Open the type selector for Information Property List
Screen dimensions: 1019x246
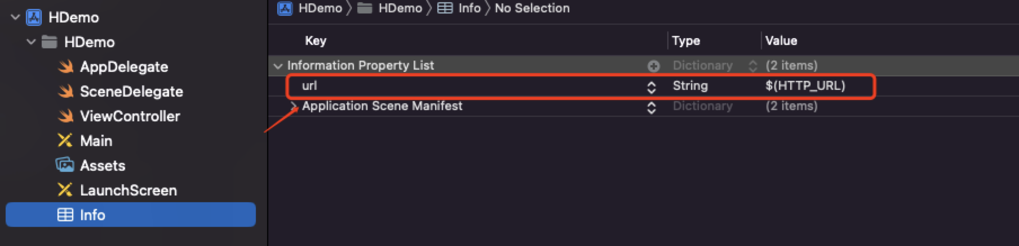click(x=752, y=66)
